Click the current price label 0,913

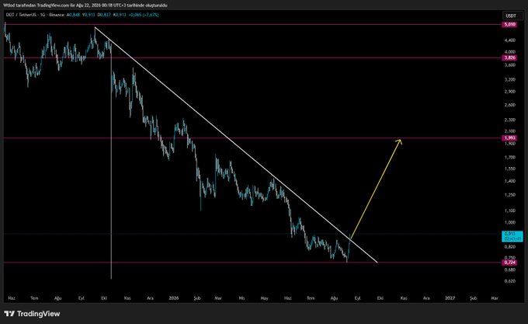pyautogui.click(x=512, y=236)
